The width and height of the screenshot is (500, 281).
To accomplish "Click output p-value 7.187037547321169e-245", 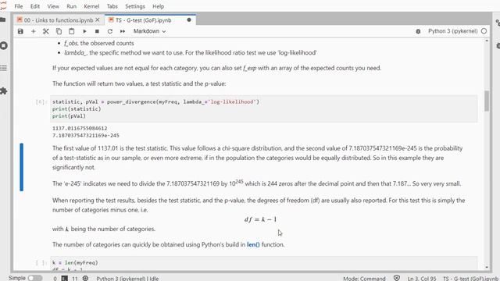I will [86, 135].
